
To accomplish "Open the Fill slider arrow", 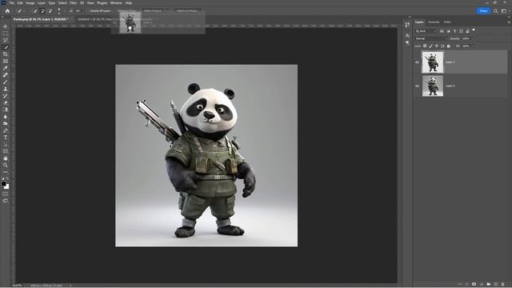I will tap(472, 46).
